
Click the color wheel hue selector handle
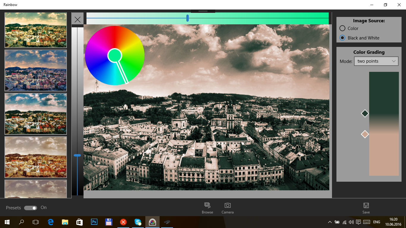click(x=114, y=56)
